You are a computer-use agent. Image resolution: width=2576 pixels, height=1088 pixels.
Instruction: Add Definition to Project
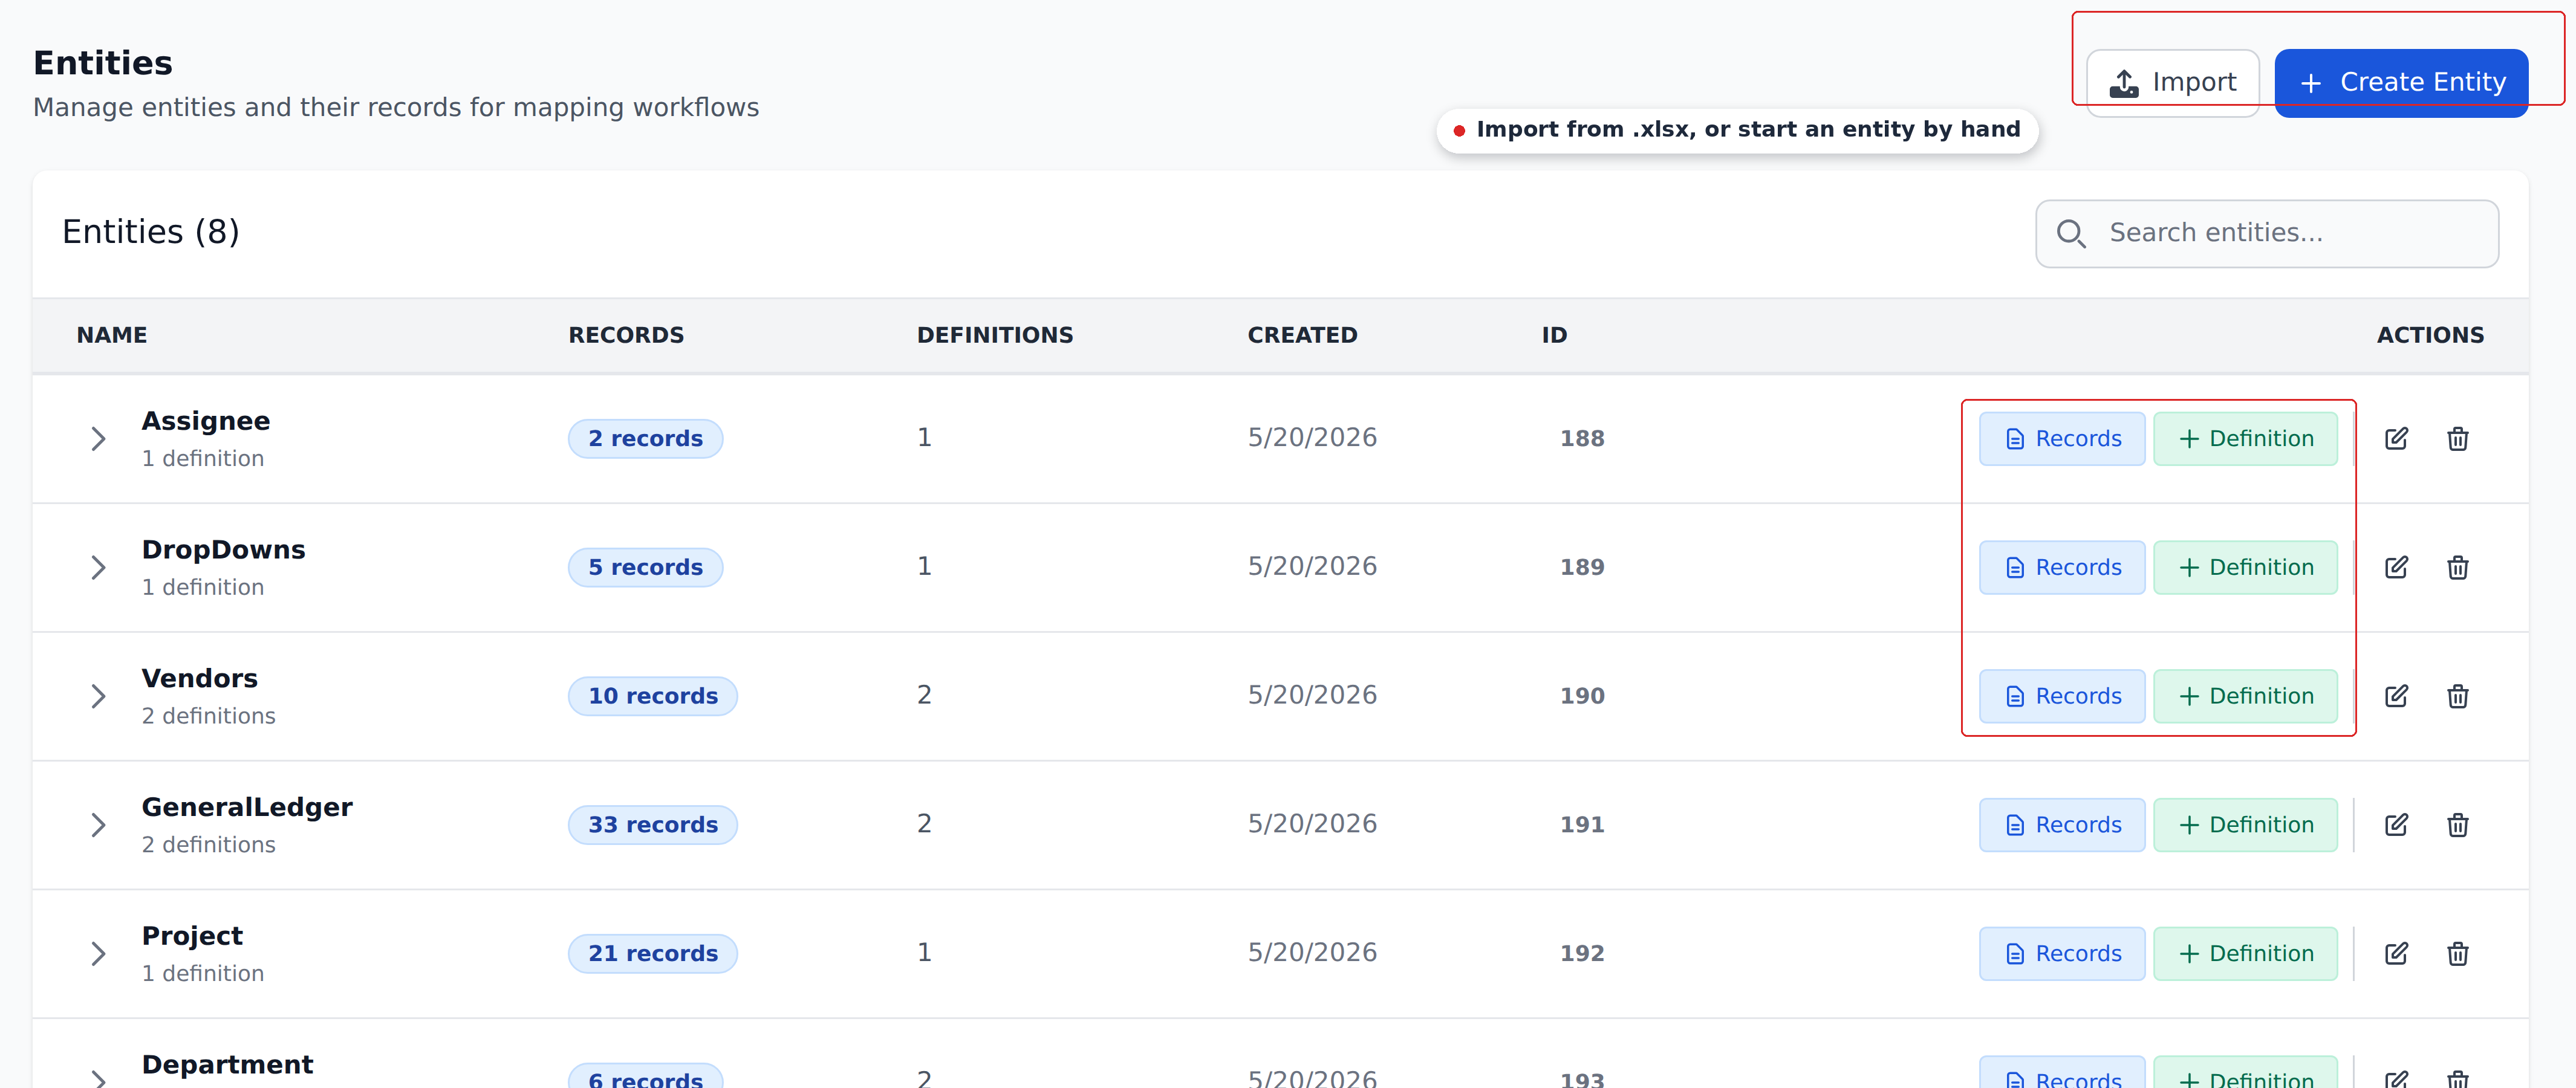2245,953
